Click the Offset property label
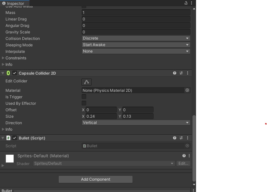This screenshot has width=267, height=192. [x=11, y=110]
